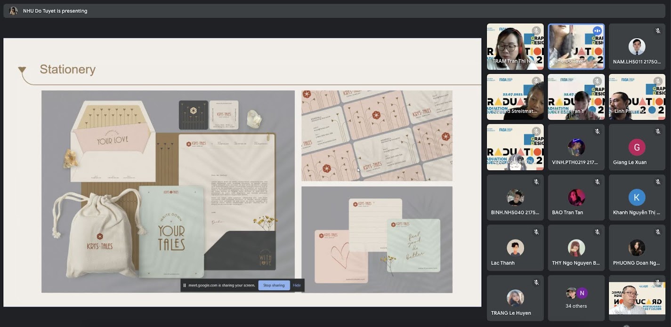Open the "34 others" participants tile
671x327 pixels.
pyautogui.click(x=576, y=298)
